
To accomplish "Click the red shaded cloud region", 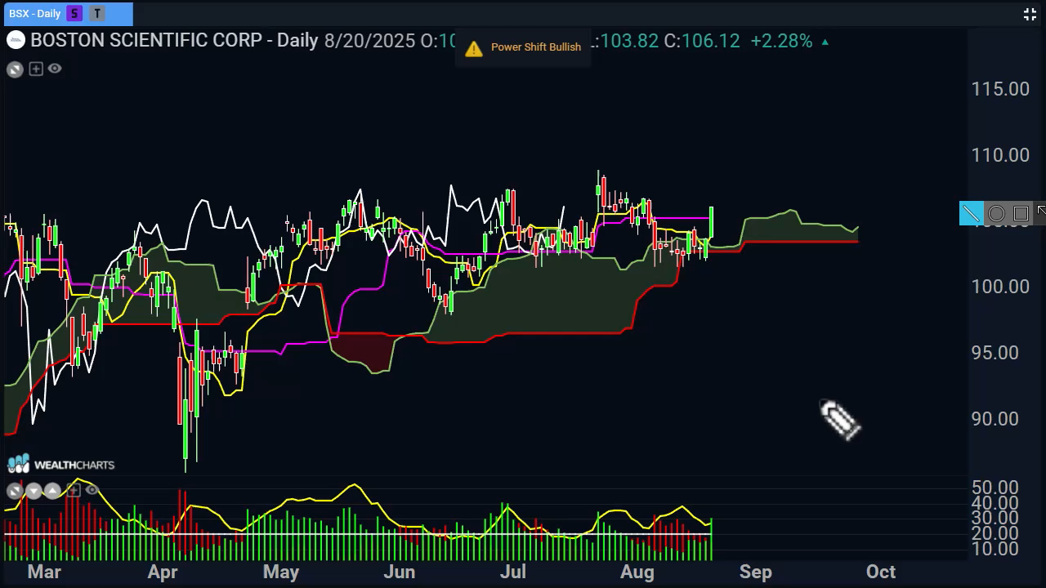I will tap(363, 351).
